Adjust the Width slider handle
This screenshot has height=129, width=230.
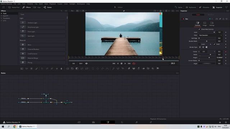210,54
